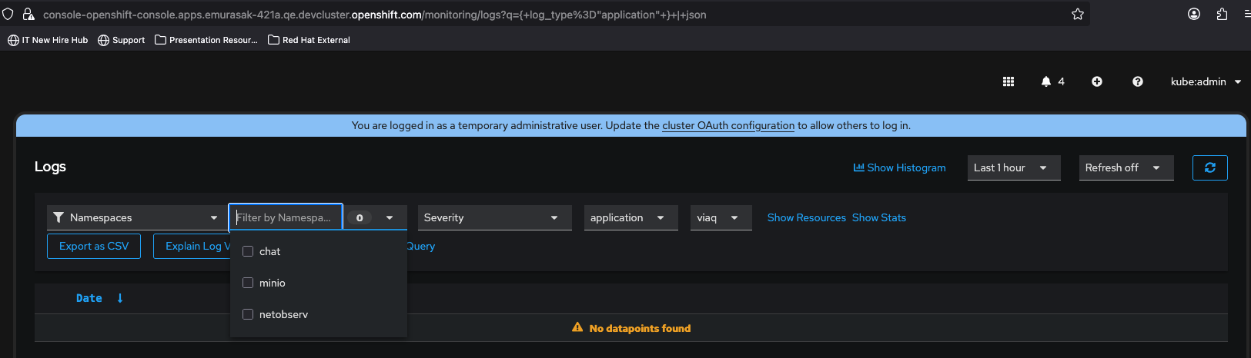This screenshot has width=1251, height=358.
Task: Open the Severity dropdown
Action: [494, 217]
